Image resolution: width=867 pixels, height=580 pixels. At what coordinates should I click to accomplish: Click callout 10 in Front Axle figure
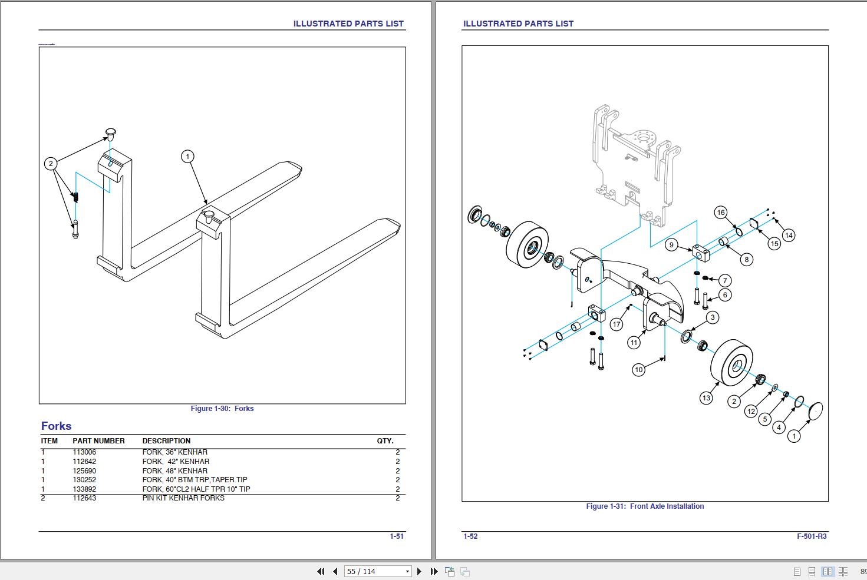point(638,370)
